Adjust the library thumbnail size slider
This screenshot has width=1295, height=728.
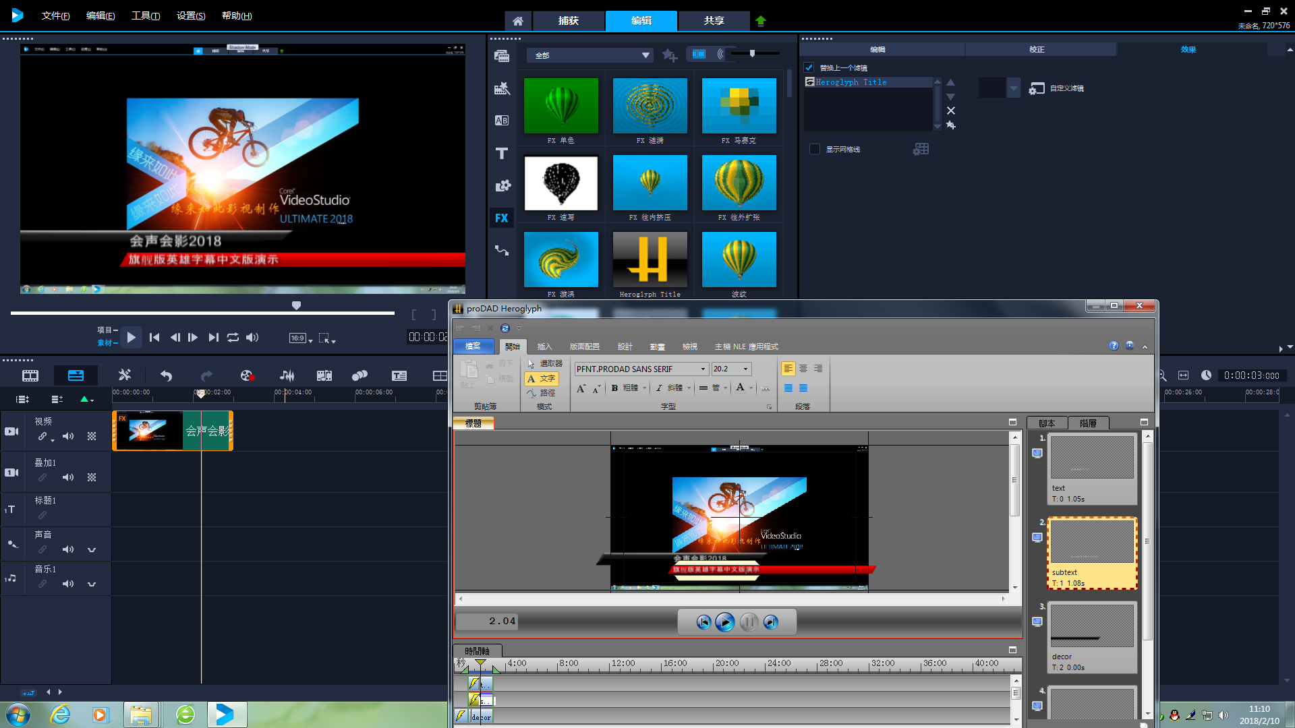pos(752,53)
